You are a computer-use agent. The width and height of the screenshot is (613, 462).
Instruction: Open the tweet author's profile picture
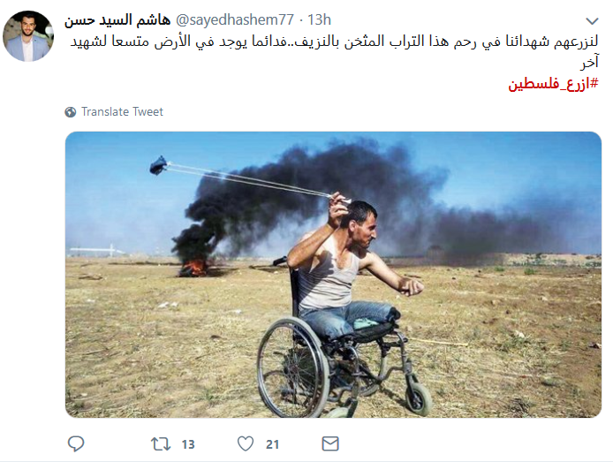(x=28, y=36)
